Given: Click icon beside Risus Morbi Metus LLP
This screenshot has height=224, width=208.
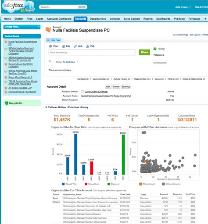Looking at the screenshot, I should click(6, 77).
